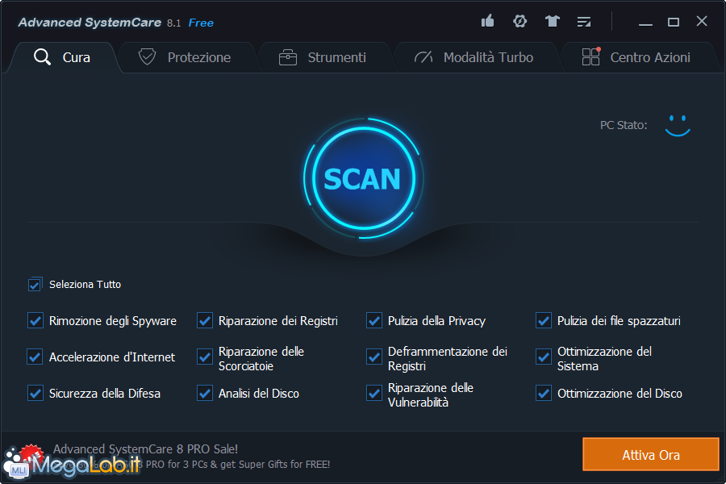Click the Attiva Ora button
Screen dimensions: 726x484
tap(650, 454)
